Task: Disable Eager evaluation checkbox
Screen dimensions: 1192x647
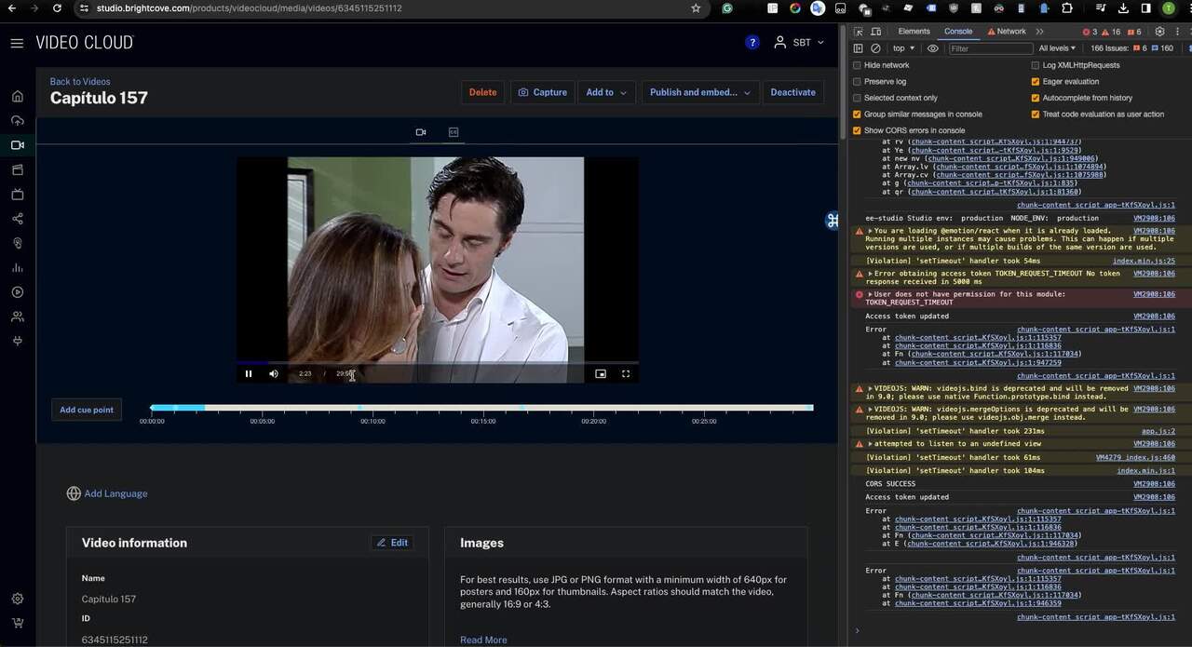Action: click(1036, 82)
